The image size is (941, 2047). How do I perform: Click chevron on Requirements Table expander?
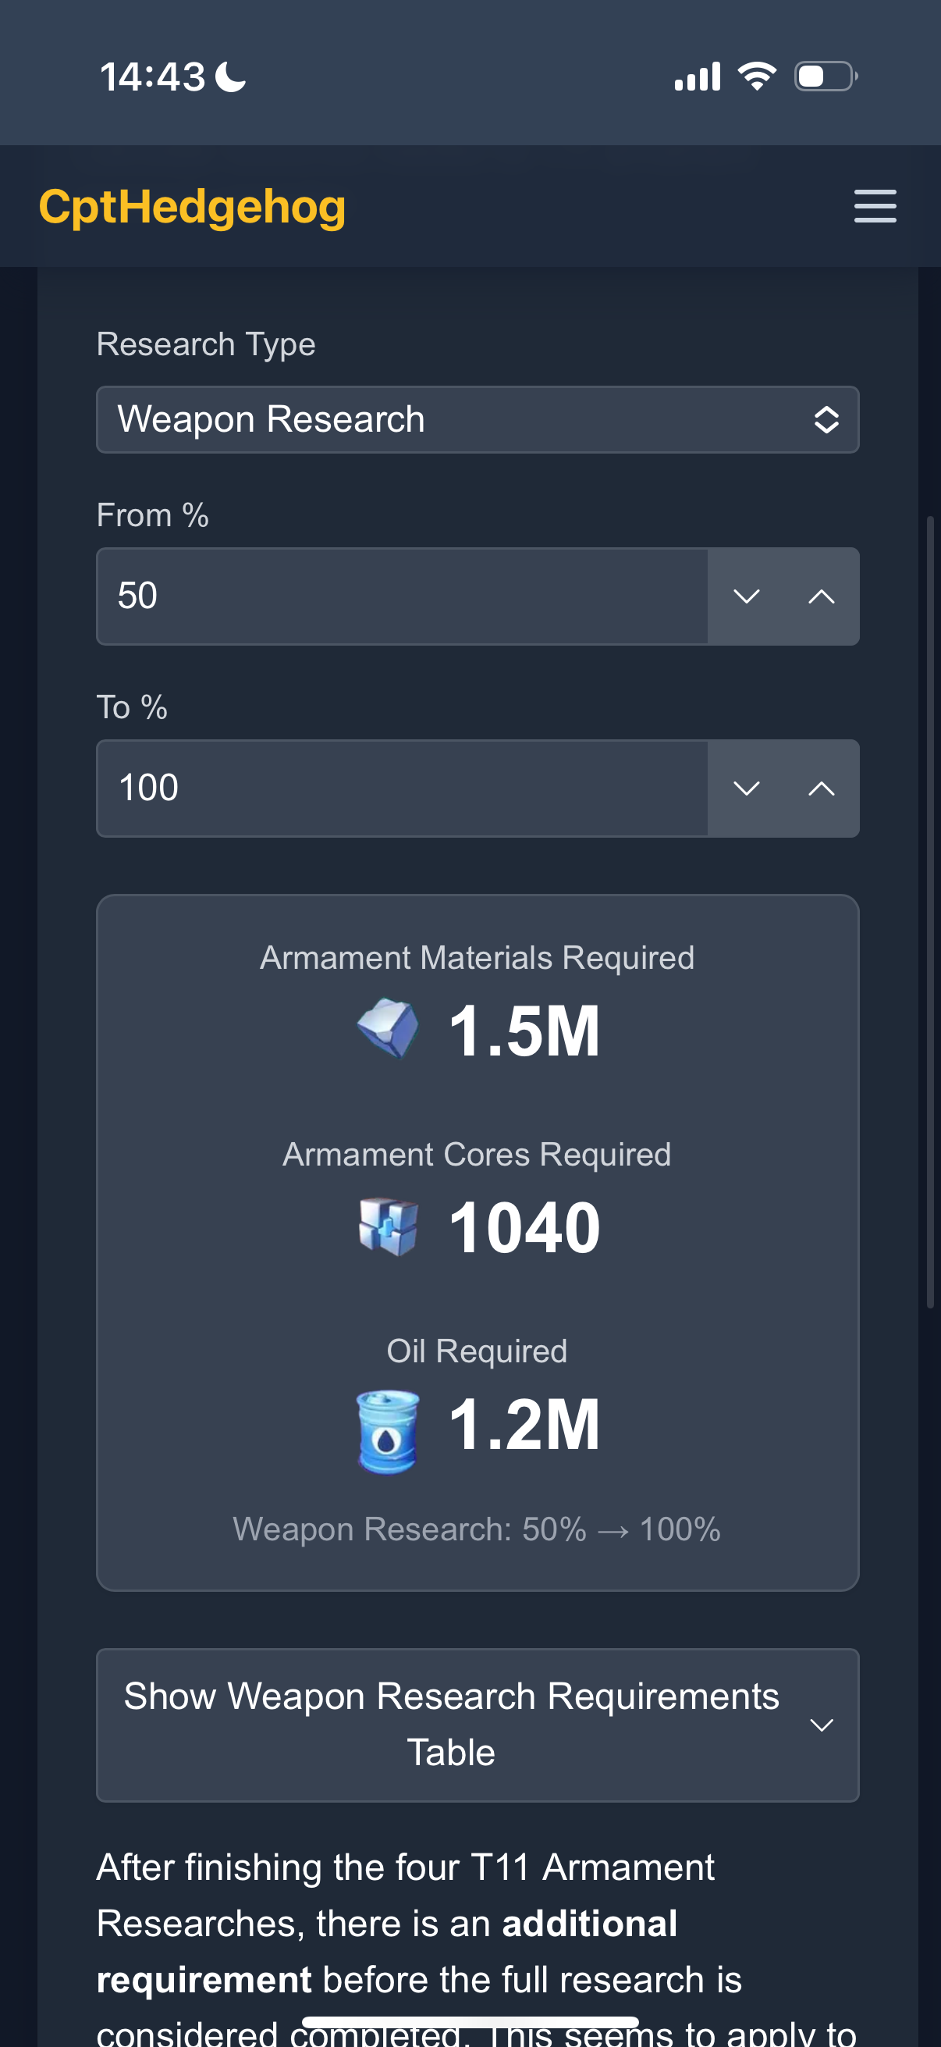pos(821,1725)
